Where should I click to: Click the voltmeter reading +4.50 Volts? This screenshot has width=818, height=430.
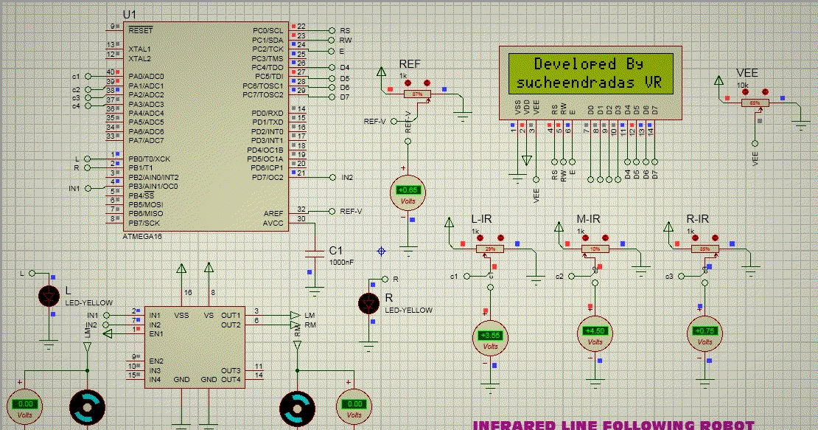595,333
